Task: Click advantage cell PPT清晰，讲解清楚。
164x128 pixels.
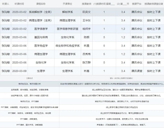Action: pyautogui.click(x=29, y=119)
